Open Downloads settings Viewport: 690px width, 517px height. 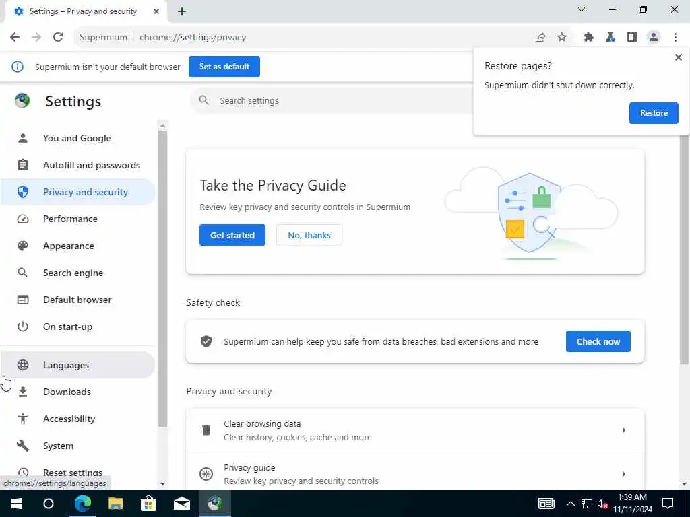point(78,392)
